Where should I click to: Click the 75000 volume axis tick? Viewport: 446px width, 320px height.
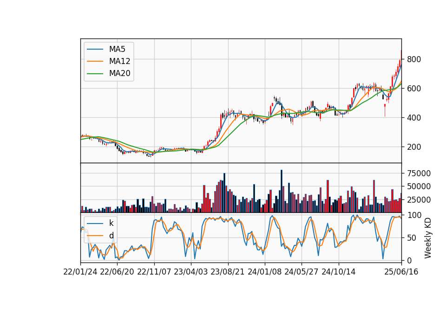point(419,173)
